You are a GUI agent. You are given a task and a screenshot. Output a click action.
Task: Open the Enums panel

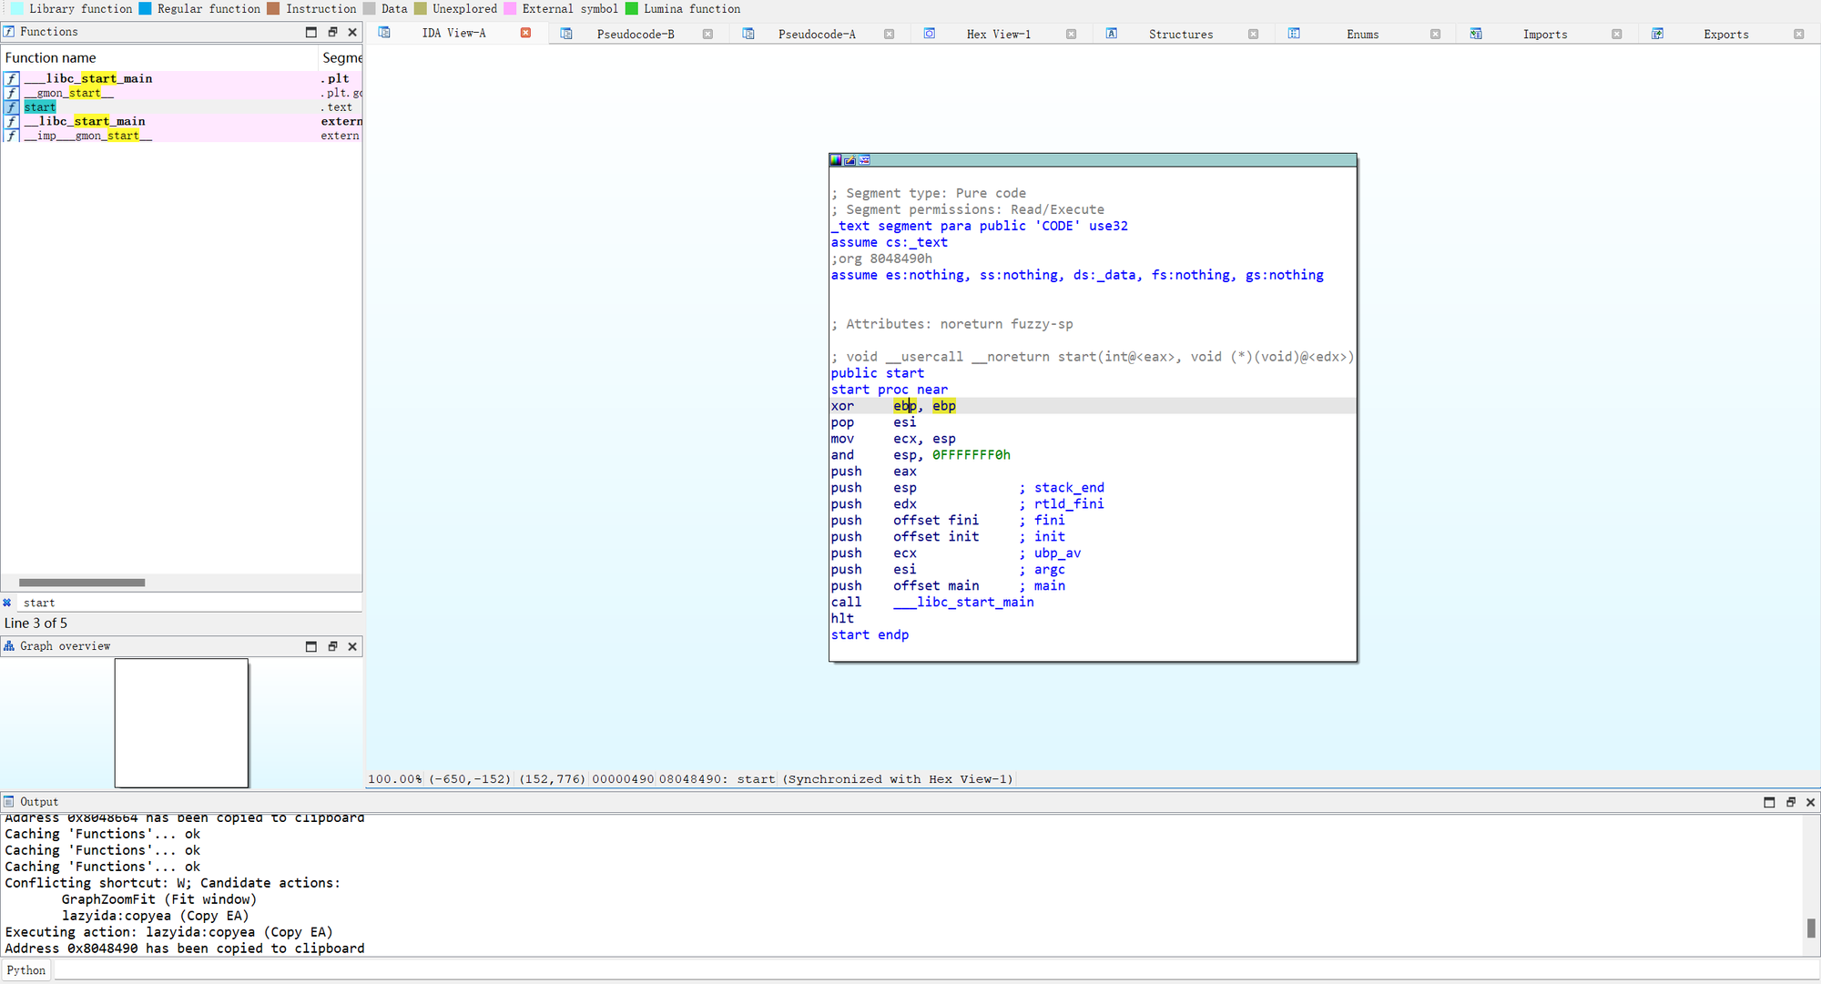point(1358,34)
